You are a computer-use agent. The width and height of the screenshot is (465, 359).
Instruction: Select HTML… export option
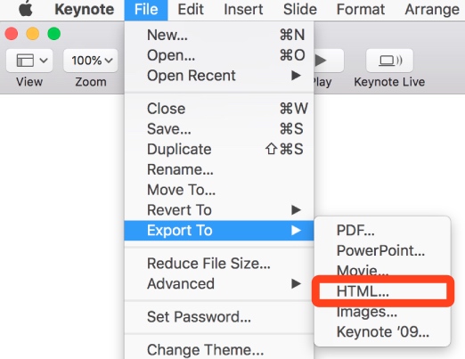(382, 291)
